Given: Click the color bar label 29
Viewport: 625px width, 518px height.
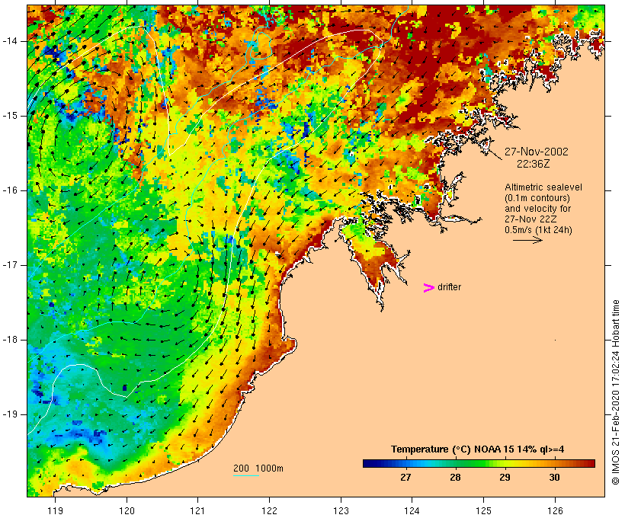Looking at the screenshot, I should 505,478.
